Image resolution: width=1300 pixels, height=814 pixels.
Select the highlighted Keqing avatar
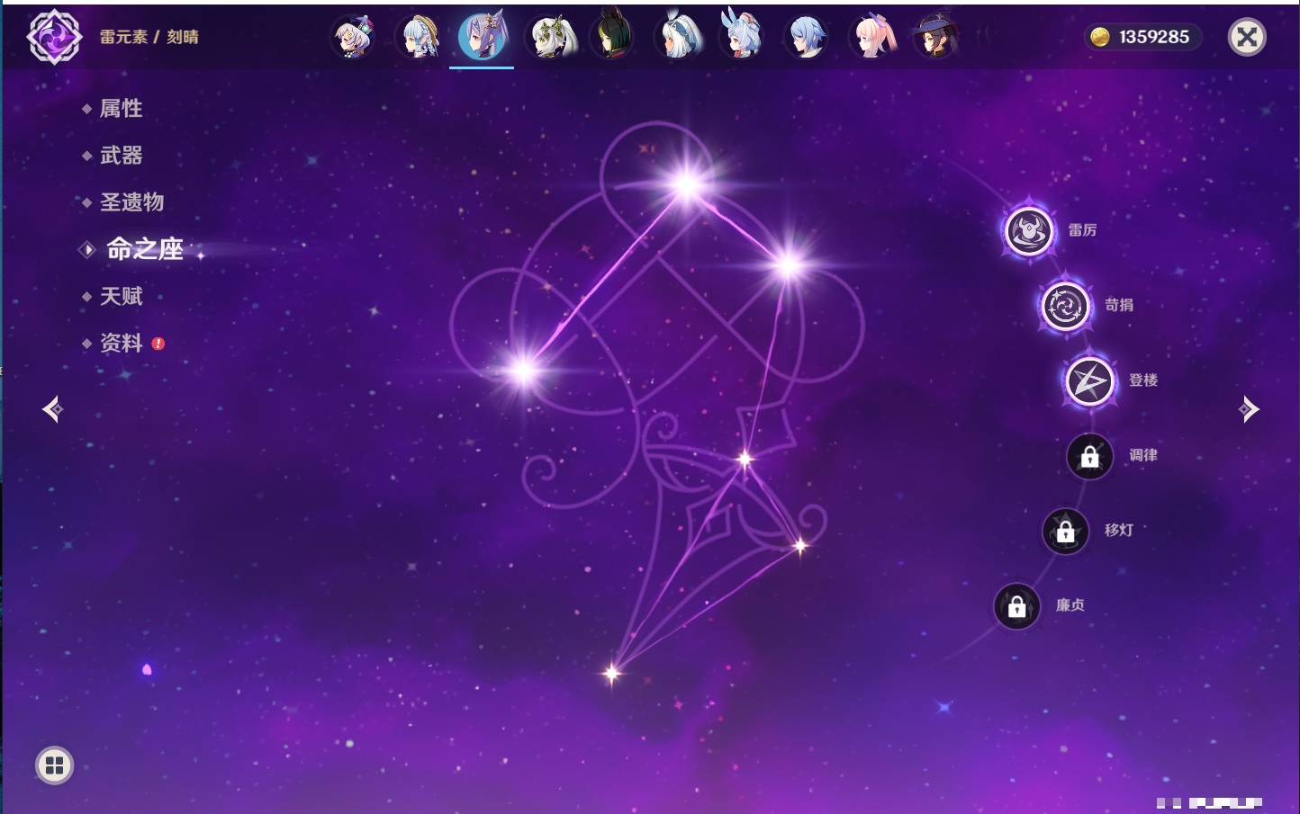click(482, 36)
